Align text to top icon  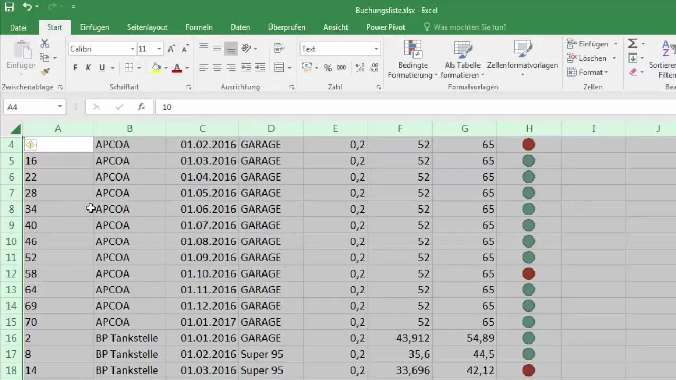point(203,48)
